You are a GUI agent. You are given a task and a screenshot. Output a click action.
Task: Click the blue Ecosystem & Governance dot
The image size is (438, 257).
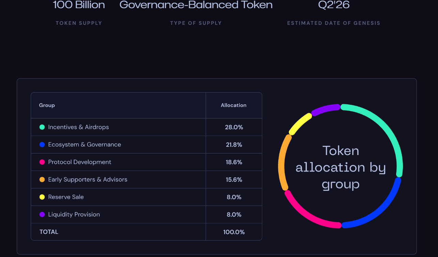point(42,144)
